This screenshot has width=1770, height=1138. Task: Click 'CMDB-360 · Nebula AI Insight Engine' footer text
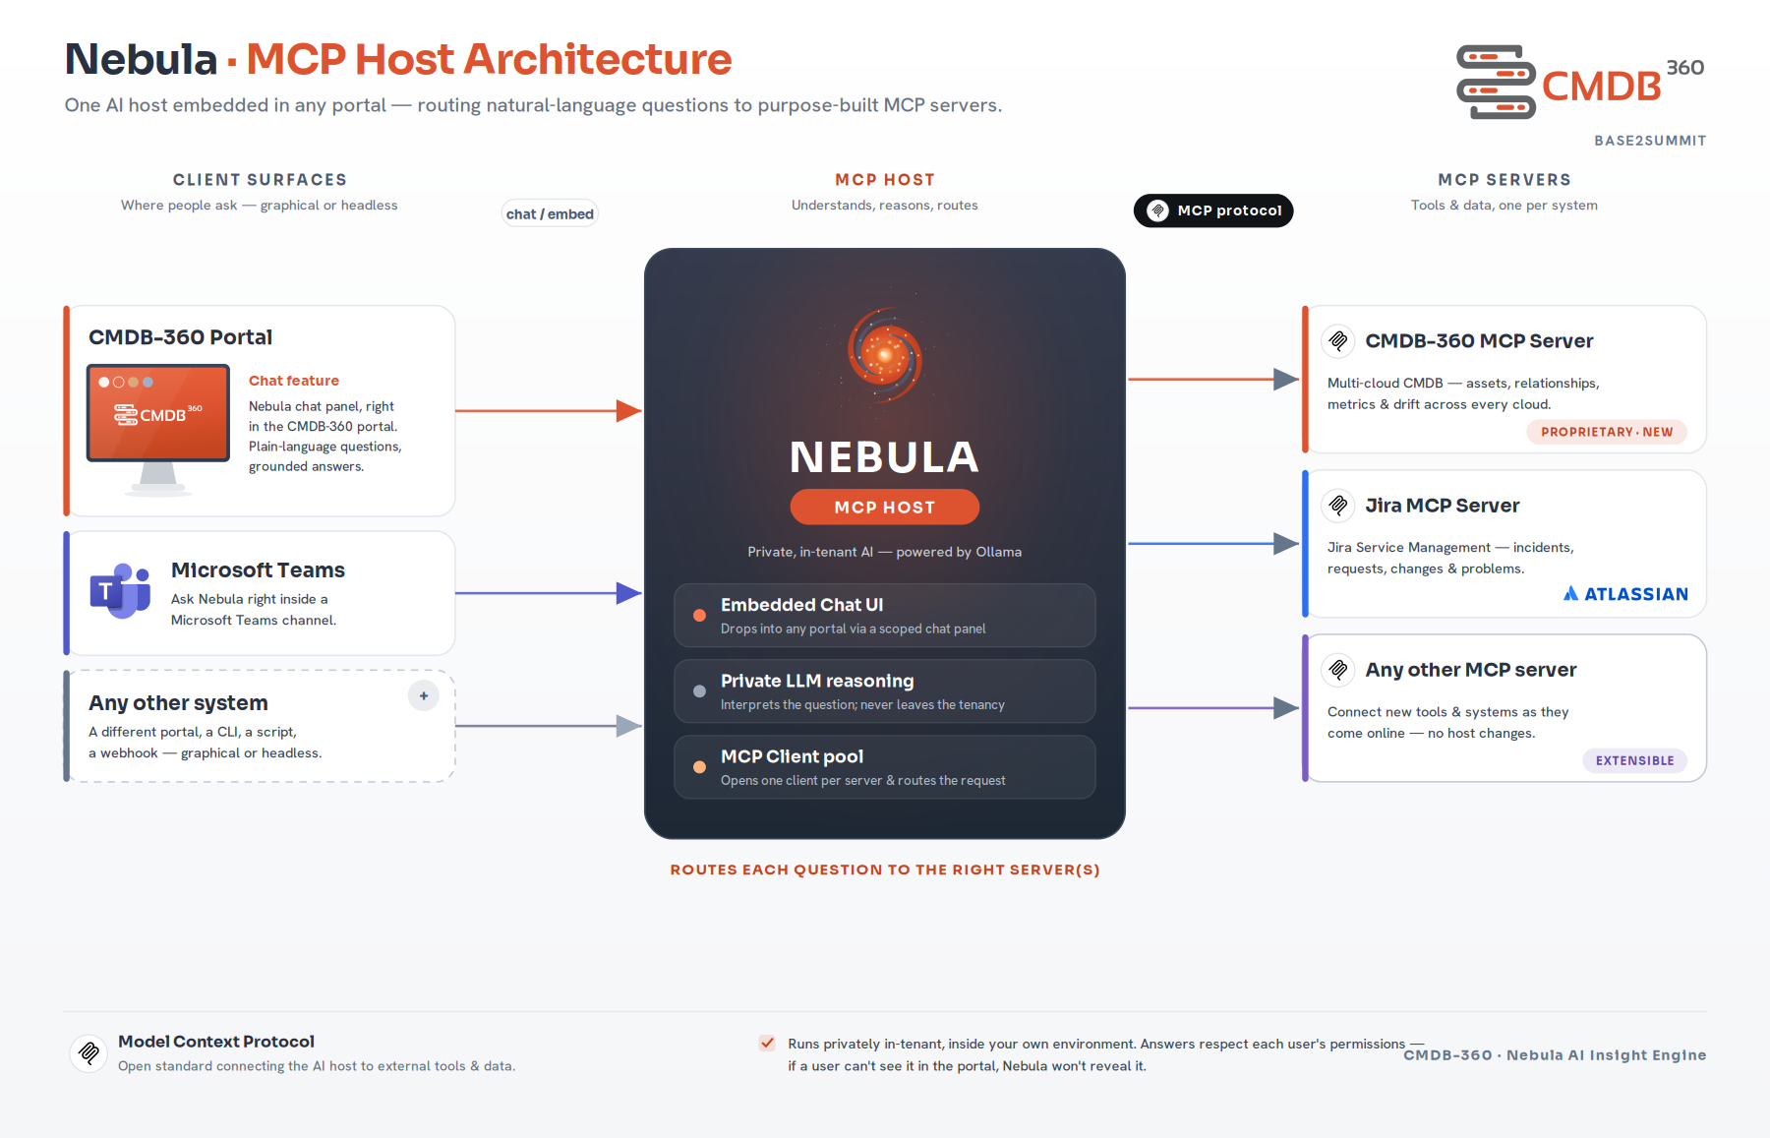pyautogui.click(x=1555, y=1055)
